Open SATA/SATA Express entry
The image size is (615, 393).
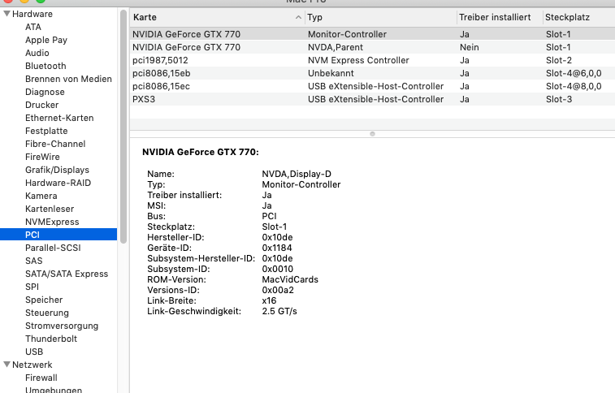coord(67,274)
